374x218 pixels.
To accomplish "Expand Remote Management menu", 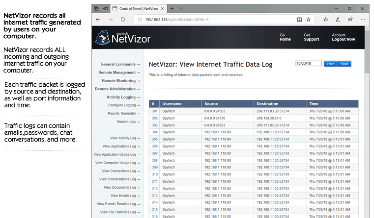I will [119, 73].
